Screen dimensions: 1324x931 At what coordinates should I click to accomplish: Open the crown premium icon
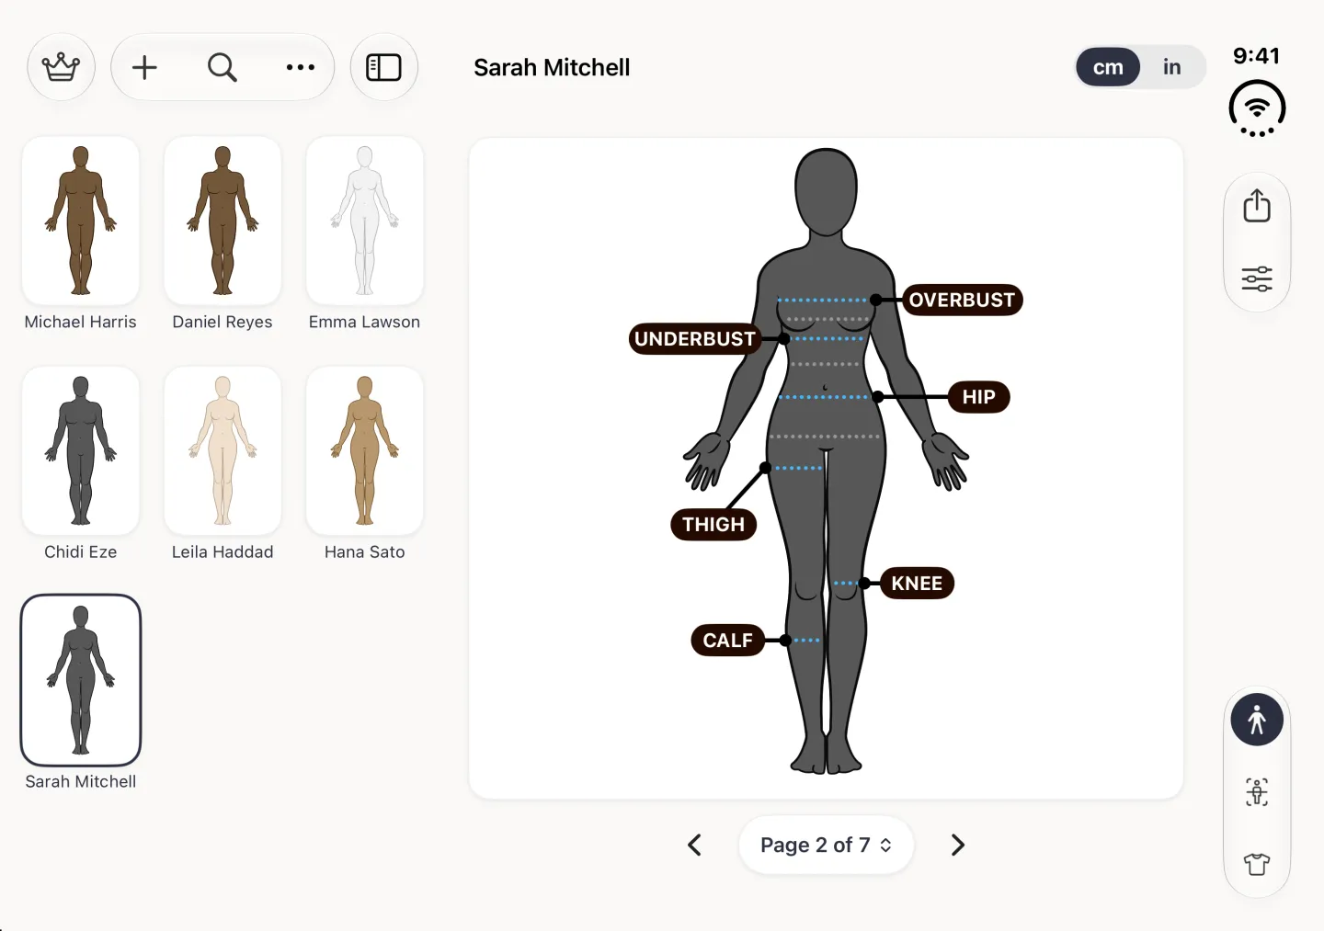tap(62, 67)
